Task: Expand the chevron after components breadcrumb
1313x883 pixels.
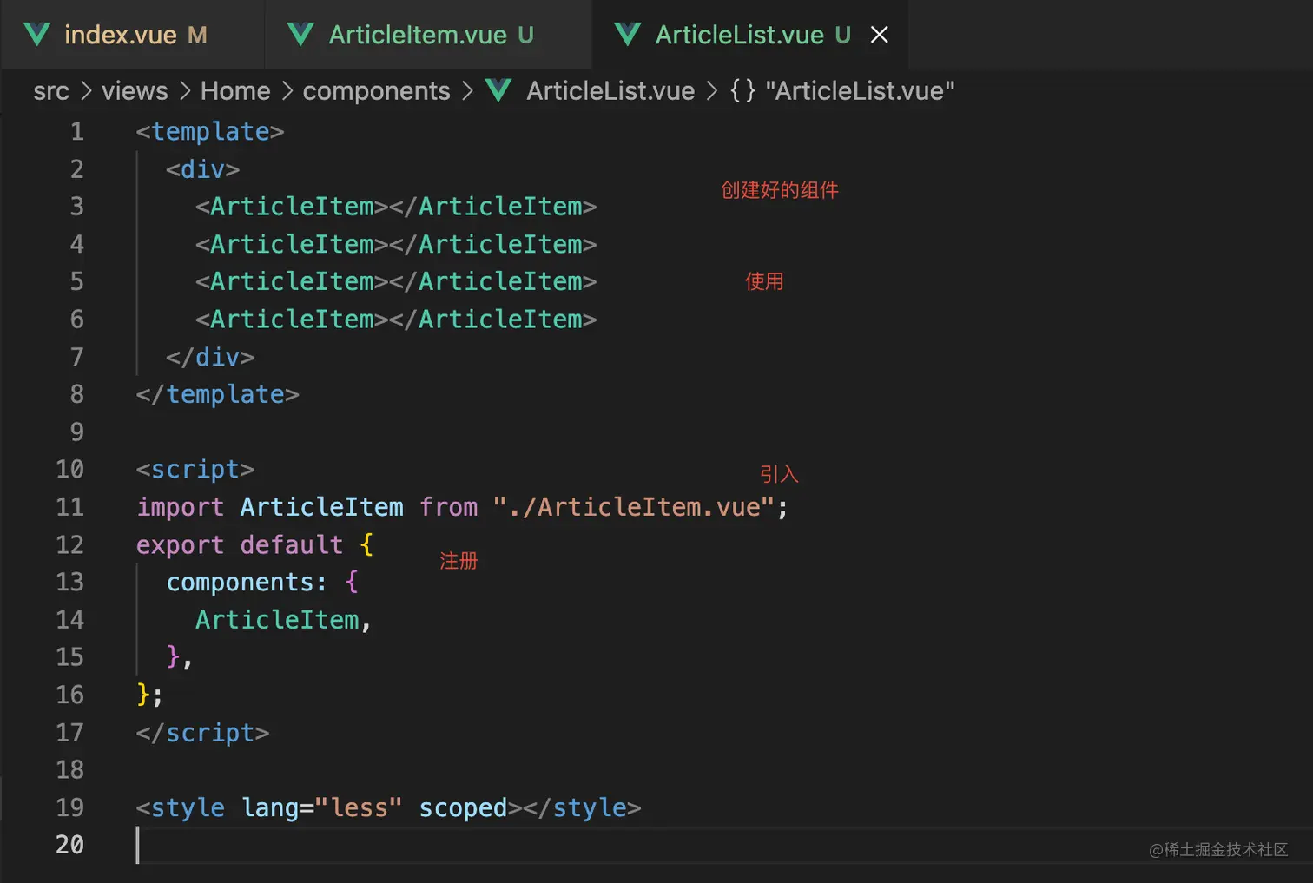Action: pyautogui.click(x=467, y=91)
